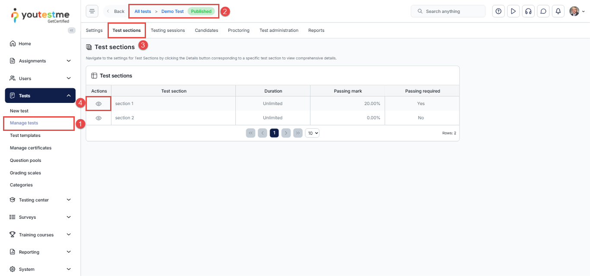View section 1 details eye icon
Screen dimensions: 590x276
click(x=98, y=104)
